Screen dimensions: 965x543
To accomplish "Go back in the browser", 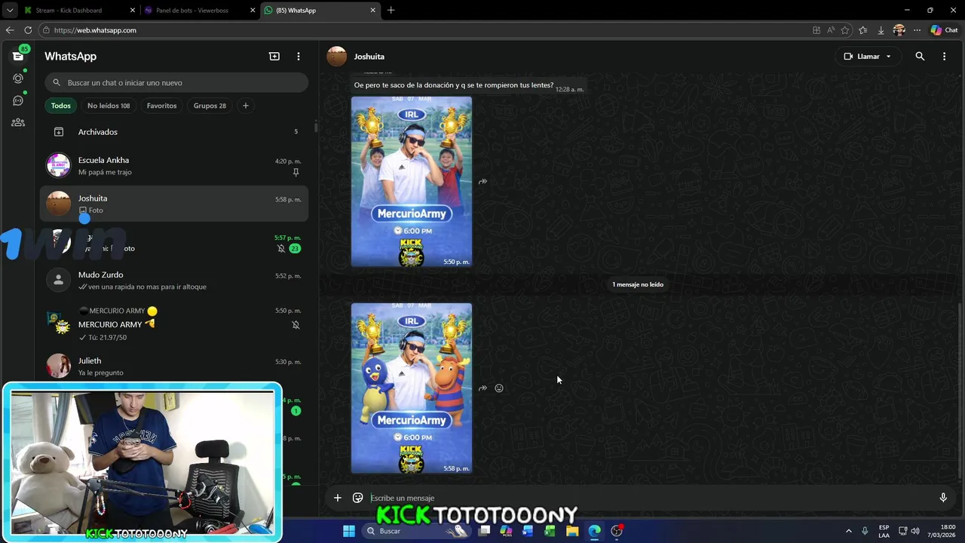I will coord(9,30).
